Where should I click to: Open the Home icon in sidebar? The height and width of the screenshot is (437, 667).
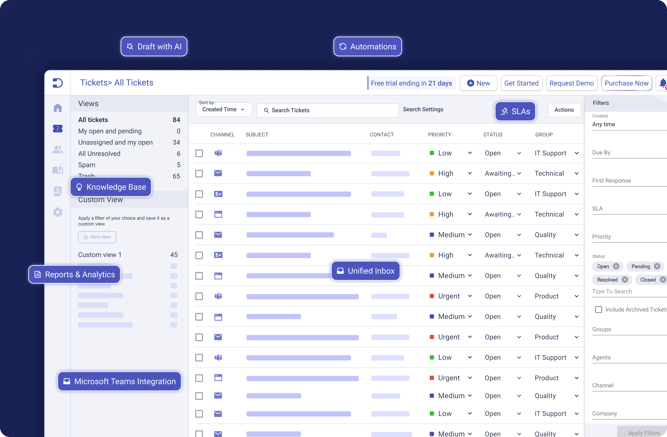[58, 108]
